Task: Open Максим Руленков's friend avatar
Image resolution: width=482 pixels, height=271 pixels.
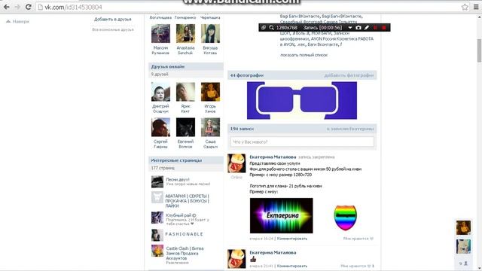Action: (x=160, y=33)
